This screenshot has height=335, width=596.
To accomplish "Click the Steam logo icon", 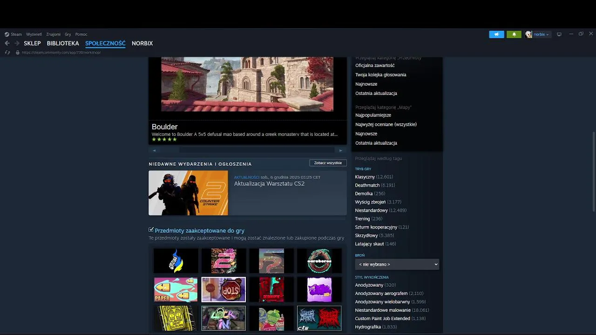I will 7,34.
